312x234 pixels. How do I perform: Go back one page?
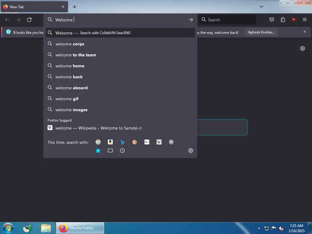(x=7, y=20)
